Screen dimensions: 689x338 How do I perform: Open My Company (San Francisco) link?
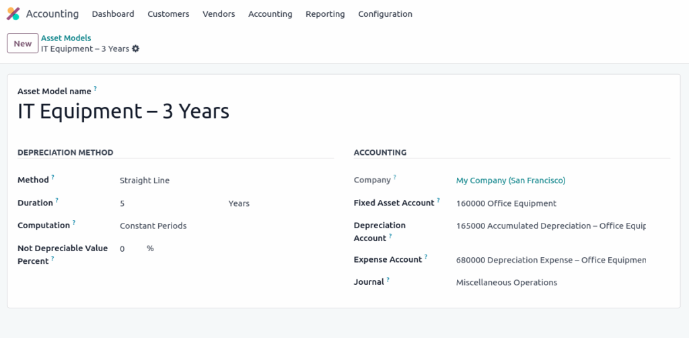(x=511, y=180)
